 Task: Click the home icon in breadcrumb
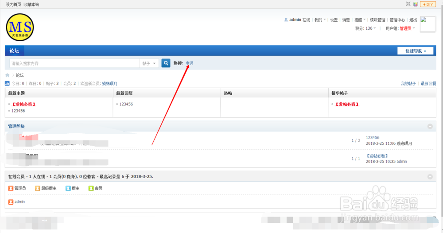8,75
